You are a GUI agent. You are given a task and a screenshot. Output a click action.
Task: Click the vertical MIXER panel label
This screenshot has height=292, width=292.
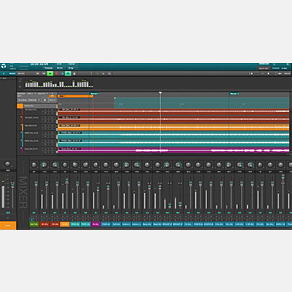[x=23, y=192]
